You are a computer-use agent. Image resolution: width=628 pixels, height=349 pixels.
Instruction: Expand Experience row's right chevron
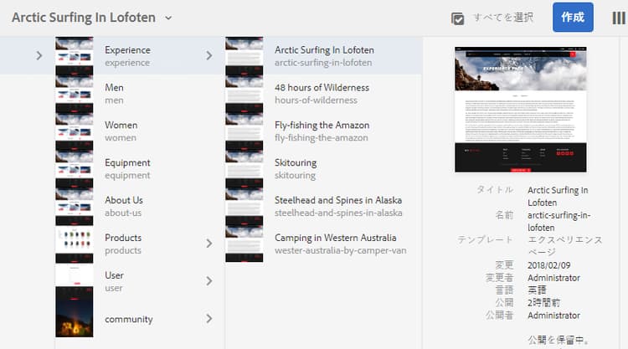point(209,55)
